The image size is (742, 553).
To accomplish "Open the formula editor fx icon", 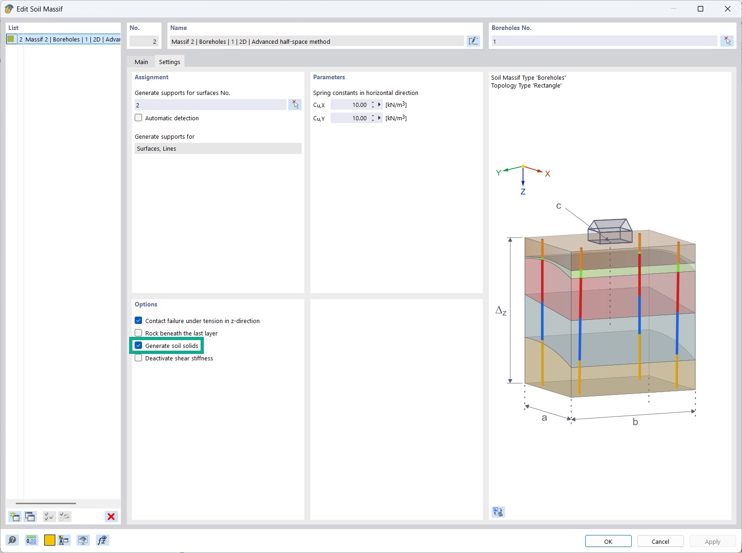I will click(102, 540).
